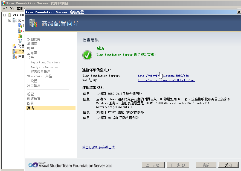Select the third child icon under the 应用 node
The height and width of the screenshot is (171, 241).
point(20,36)
